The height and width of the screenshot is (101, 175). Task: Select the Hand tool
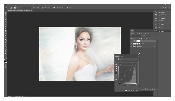pyautogui.click(x=5, y=53)
